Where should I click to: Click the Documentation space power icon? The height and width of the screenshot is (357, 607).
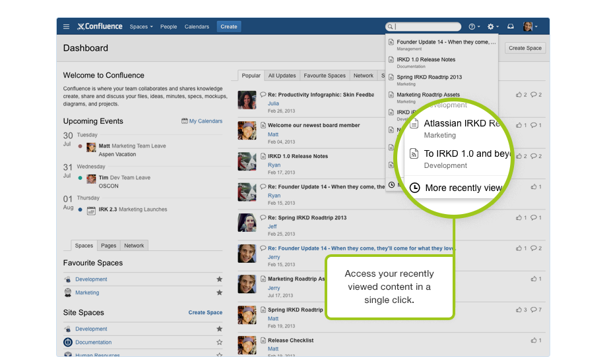(x=68, y=342)
